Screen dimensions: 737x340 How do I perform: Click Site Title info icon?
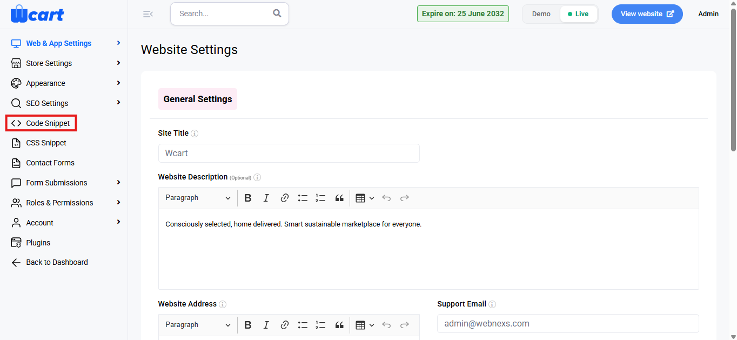click(195, 134)
